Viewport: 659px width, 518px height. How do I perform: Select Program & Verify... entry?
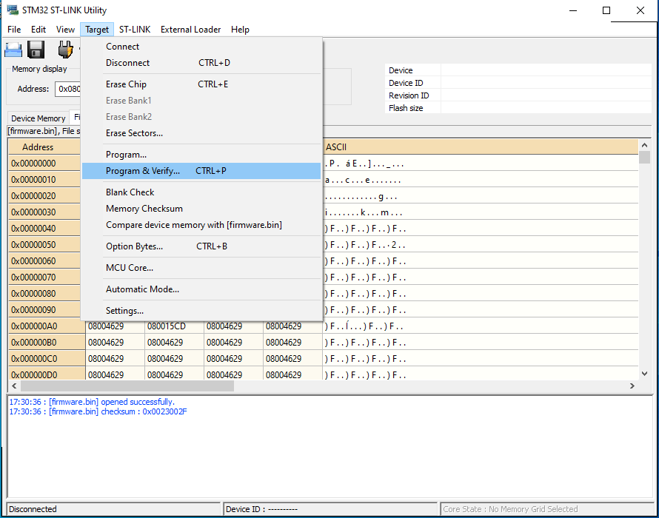[x=201, y=171]
